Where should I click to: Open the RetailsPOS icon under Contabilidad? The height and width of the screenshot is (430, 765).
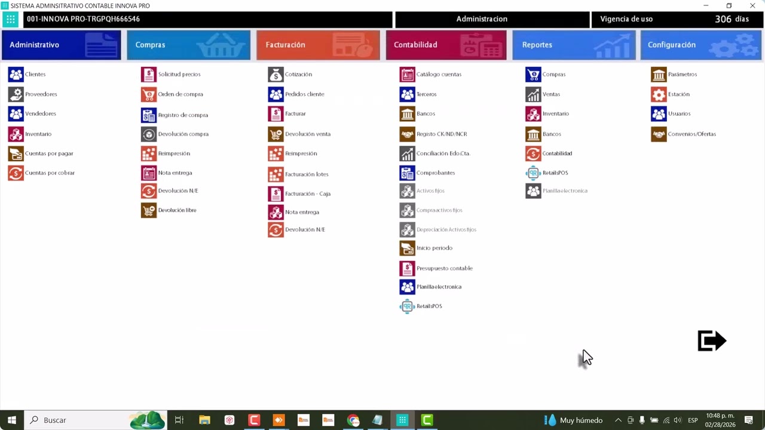[407, 306]
